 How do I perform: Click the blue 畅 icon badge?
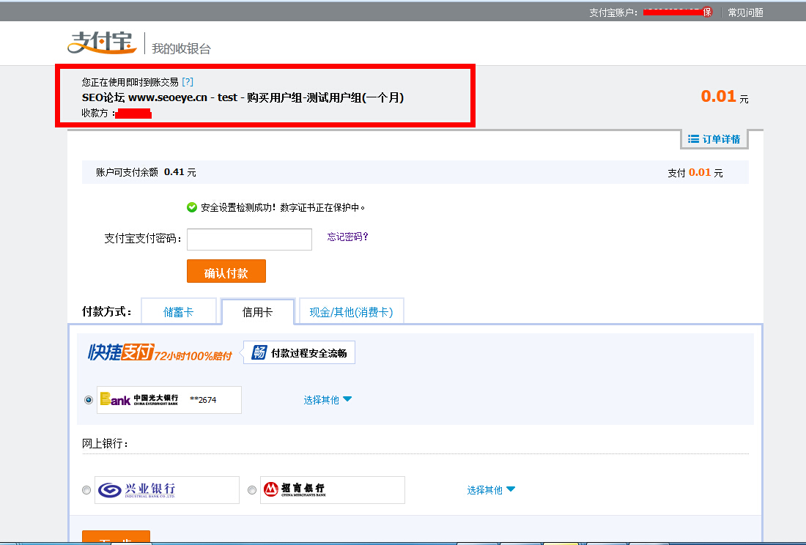click(259, 353)
